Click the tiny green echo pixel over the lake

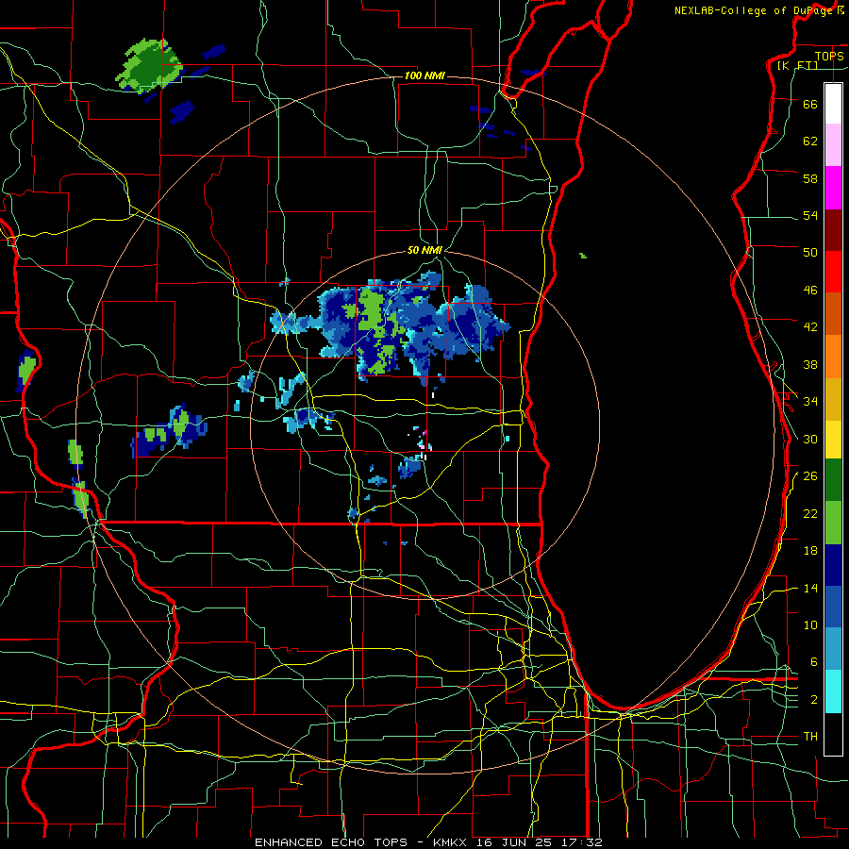click(x=583, y=255)
